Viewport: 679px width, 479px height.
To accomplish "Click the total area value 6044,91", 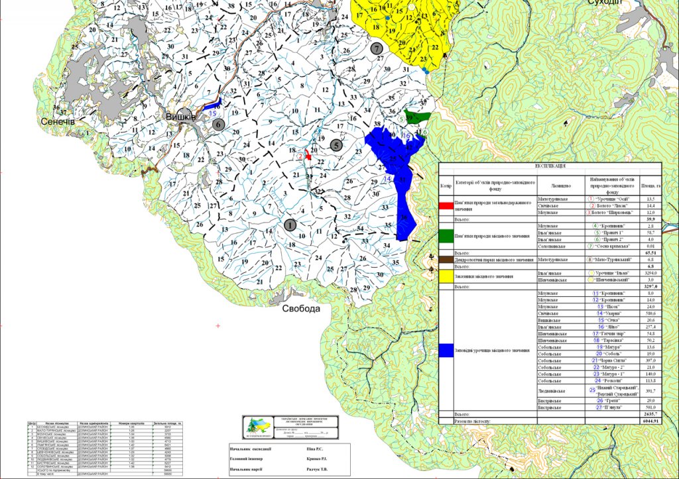I will (x=651, y=421).
